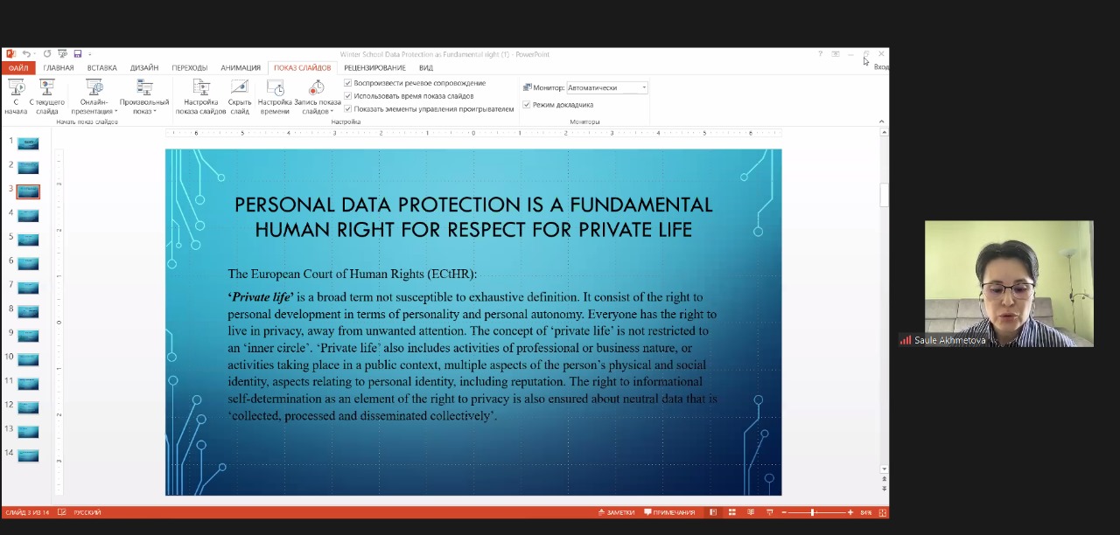Click the zoom slider handle in status bar
Viewport: 1120px width, 535px height.
tap(813, 512)
